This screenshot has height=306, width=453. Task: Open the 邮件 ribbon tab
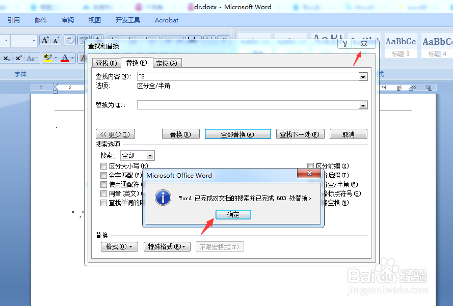pos(41,20)
